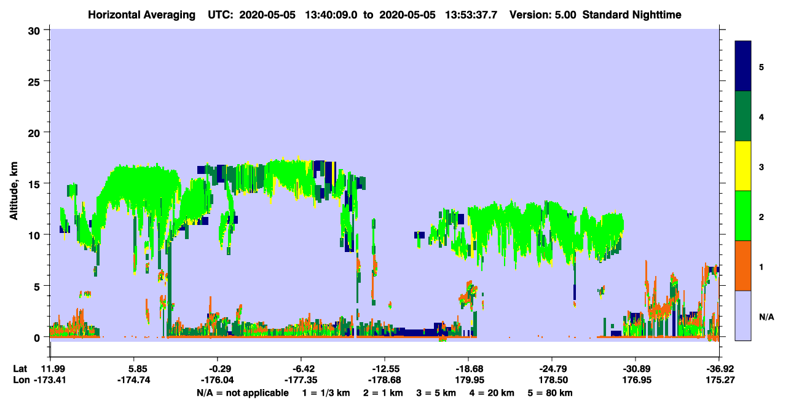Click longitude value -174.74
Screen dimensions: 799x410
point(135,380)
